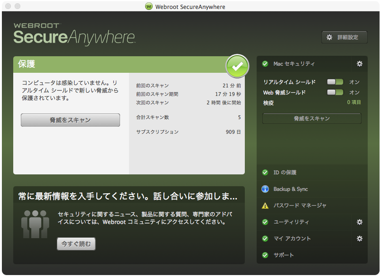
Task: Click the 前回のスキャン row label
Action: pyautogui.click(x=153, y=86)
